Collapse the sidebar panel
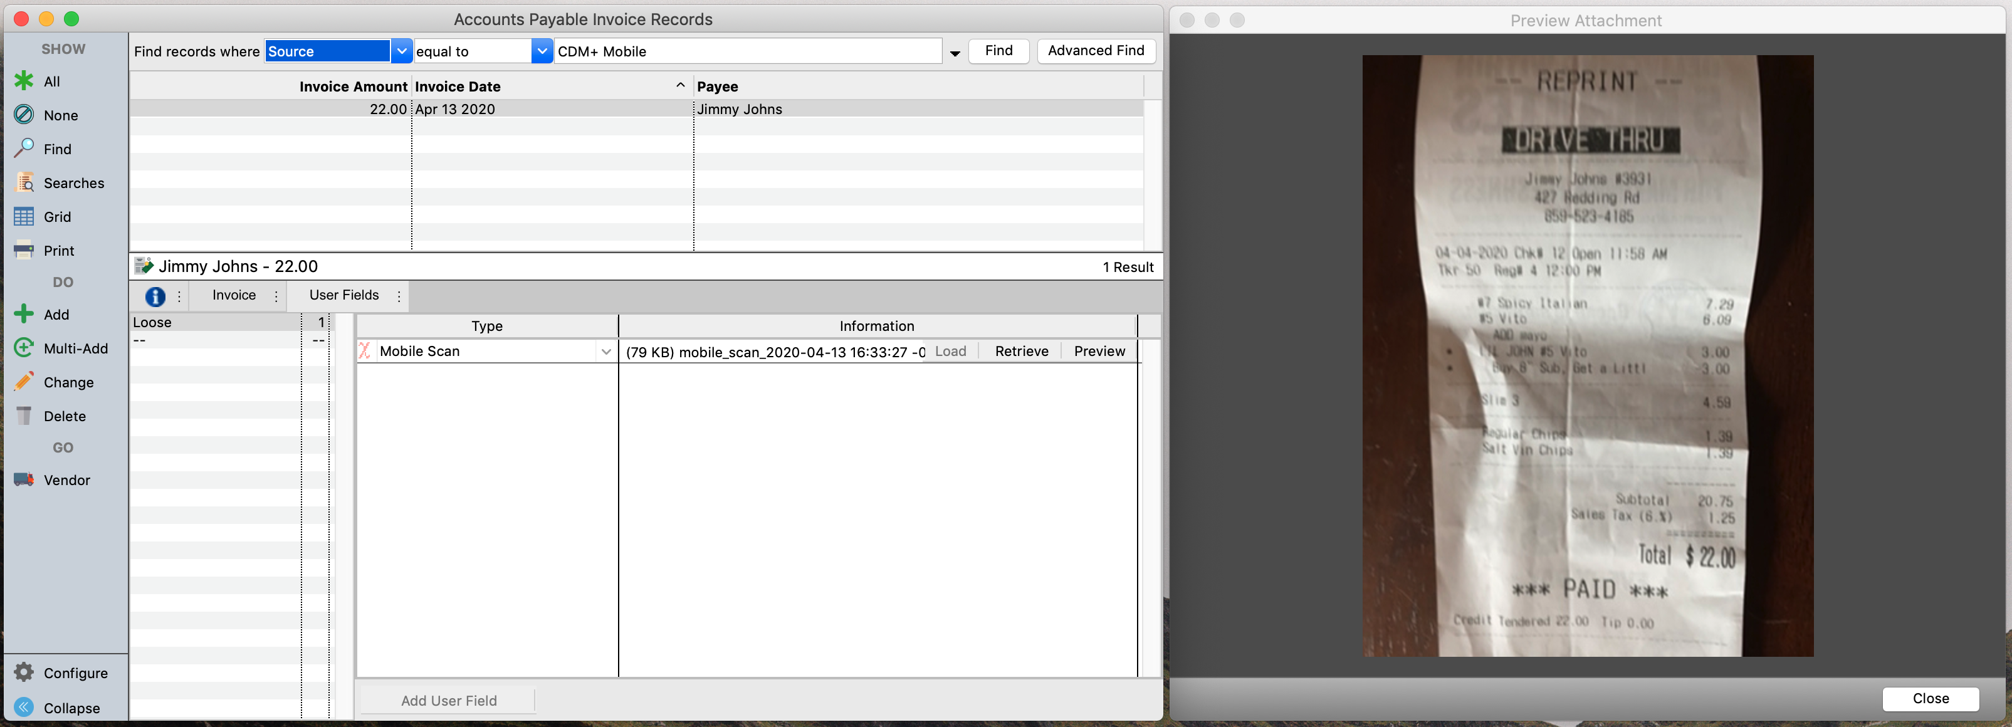The width and height of the screenshot is (2012, 727). [x=24, y=708]
